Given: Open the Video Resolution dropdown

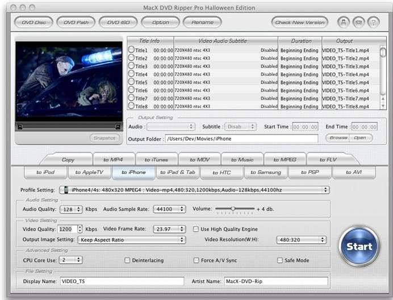Looking at the screenshot, I should click(301, 240).
